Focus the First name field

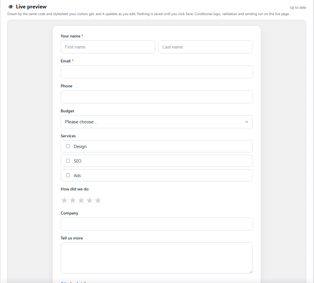click(x=108, y=47)
